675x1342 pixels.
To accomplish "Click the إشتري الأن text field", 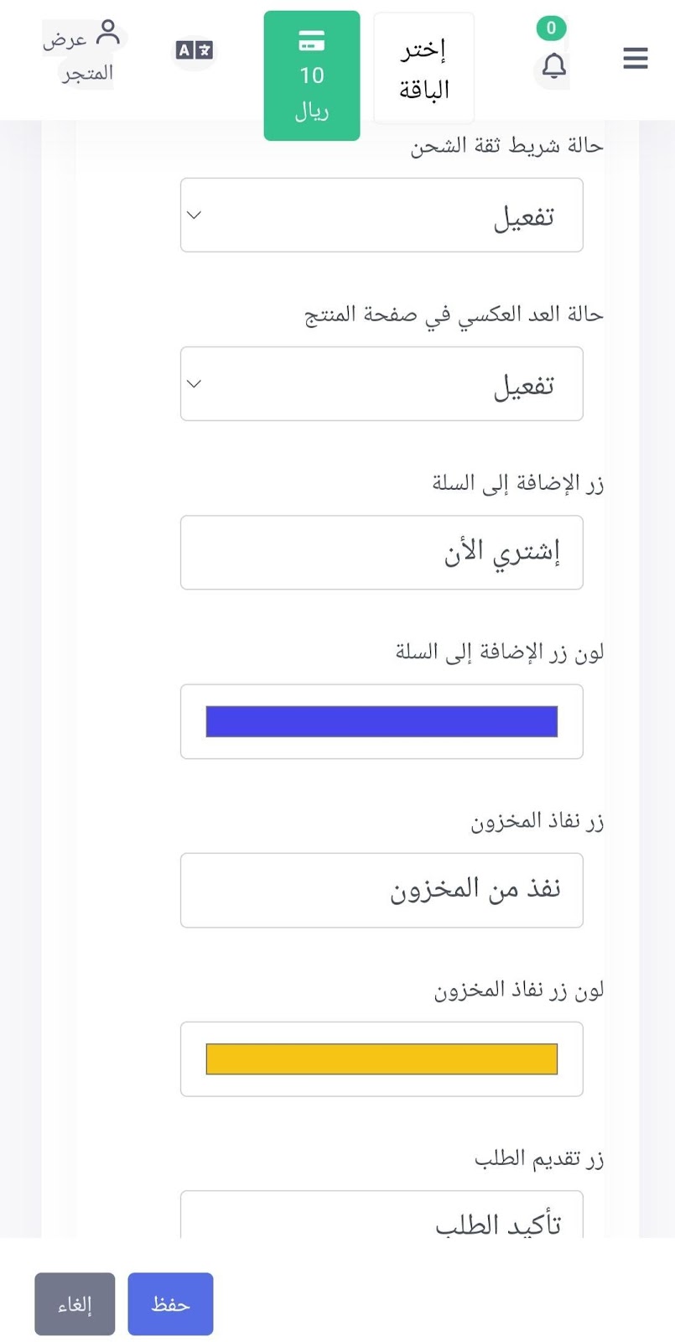I will click(x=382, y=552).
